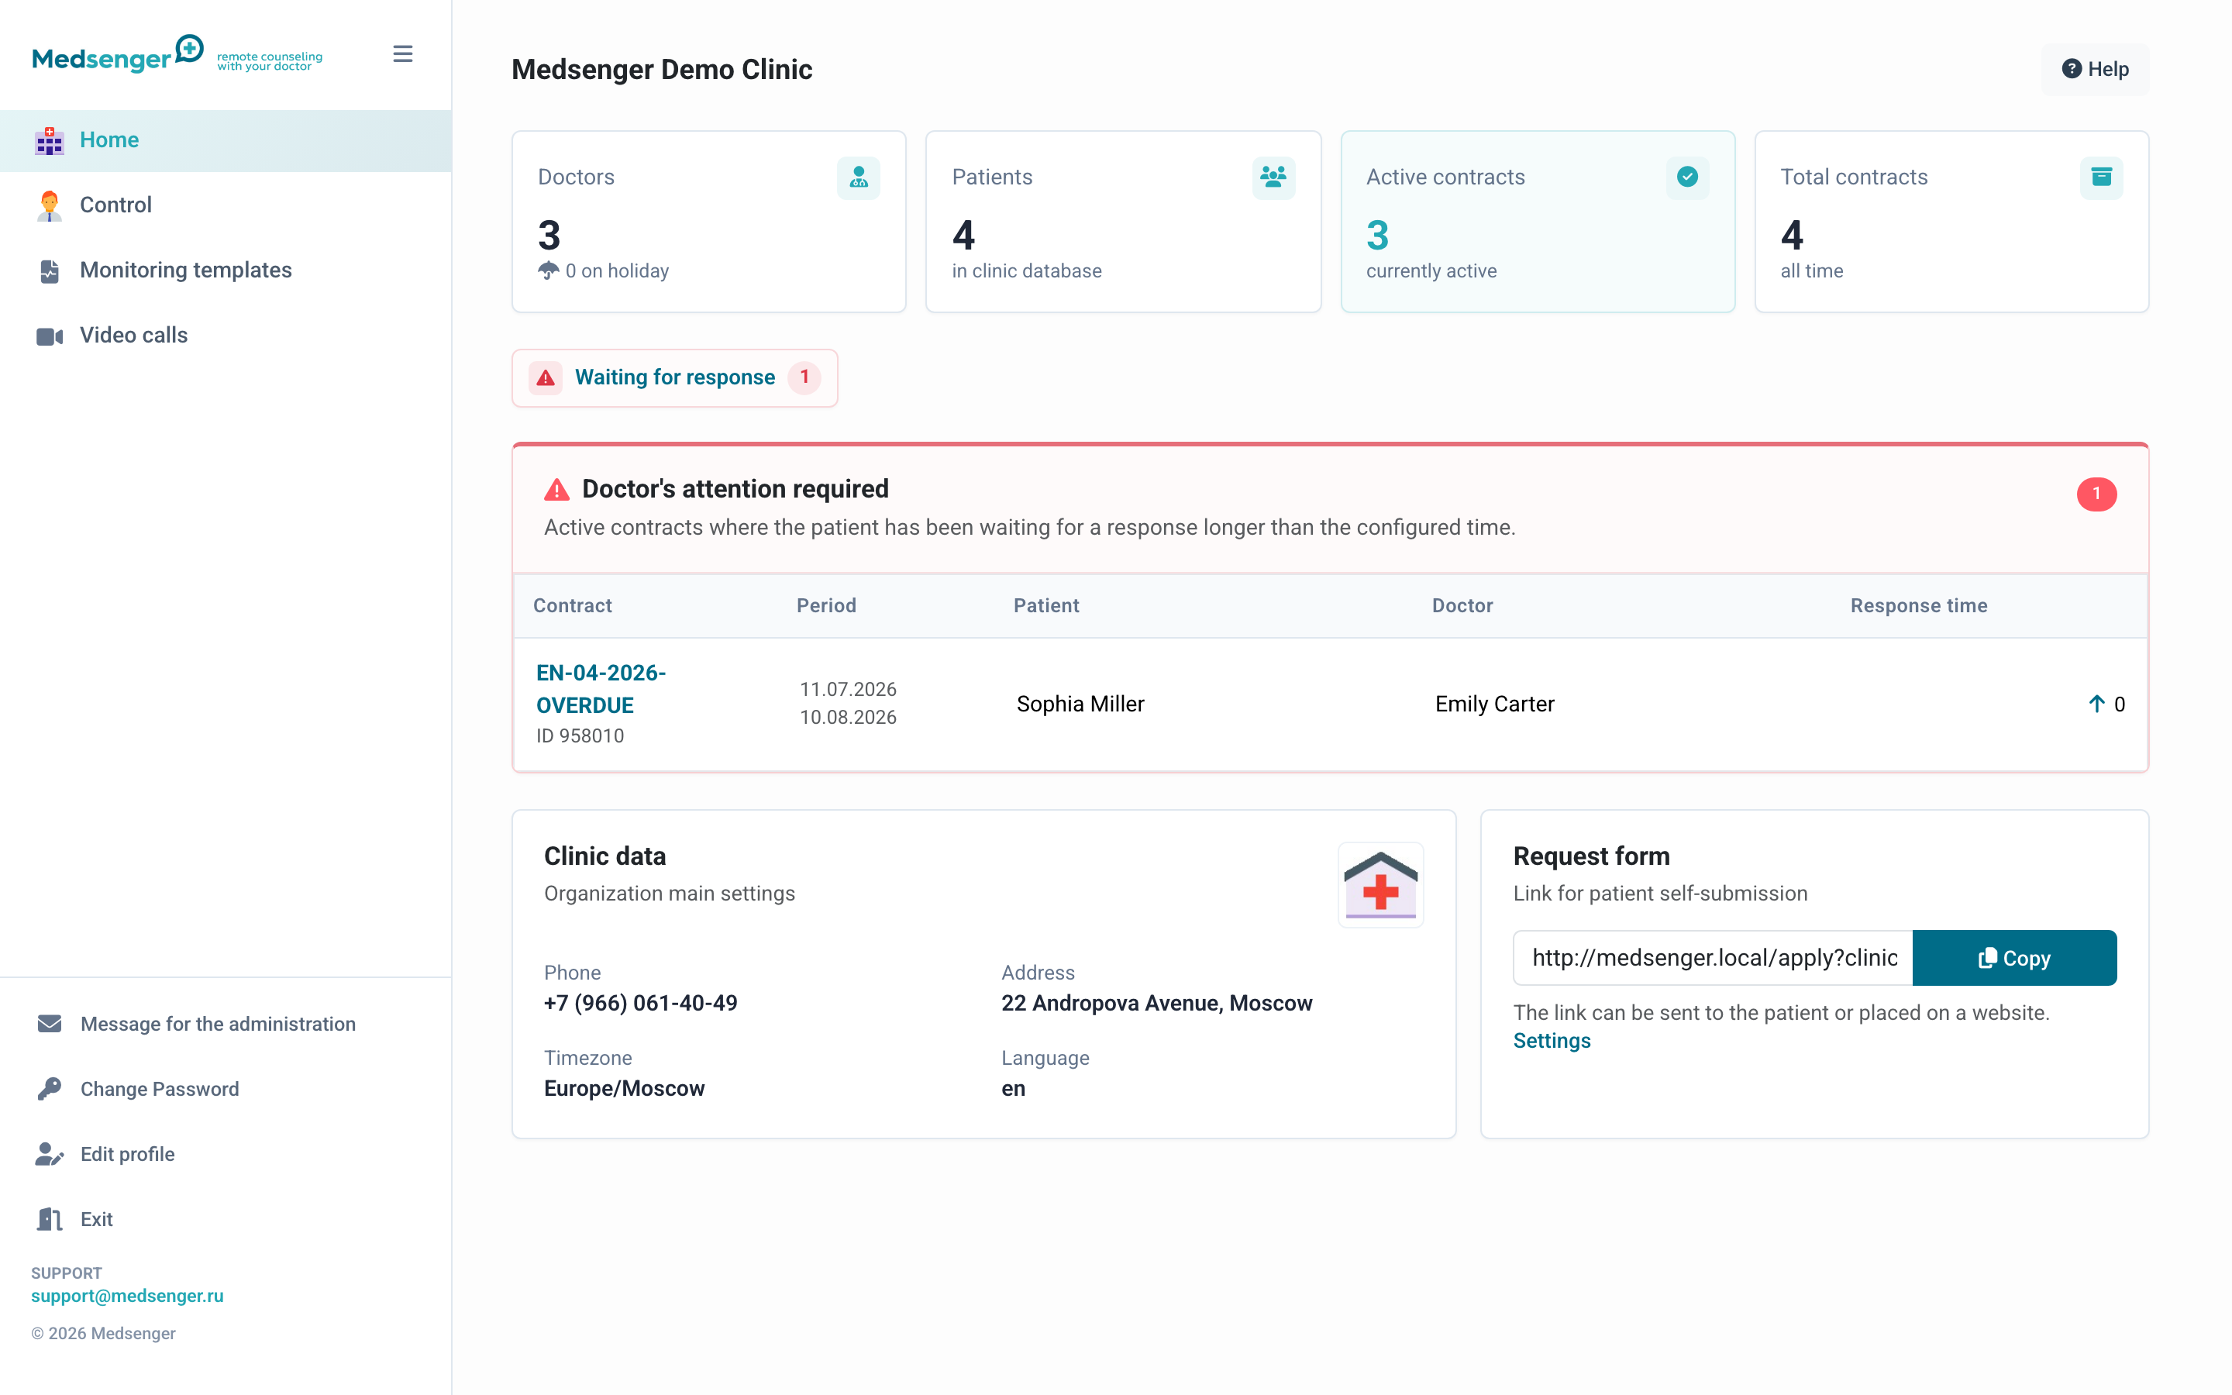The height and width of the screenshot is (1395, 2232).
Task: Click the Edit profile user-pen icon
Action: pyautogui.click(x=50, y=1154)
